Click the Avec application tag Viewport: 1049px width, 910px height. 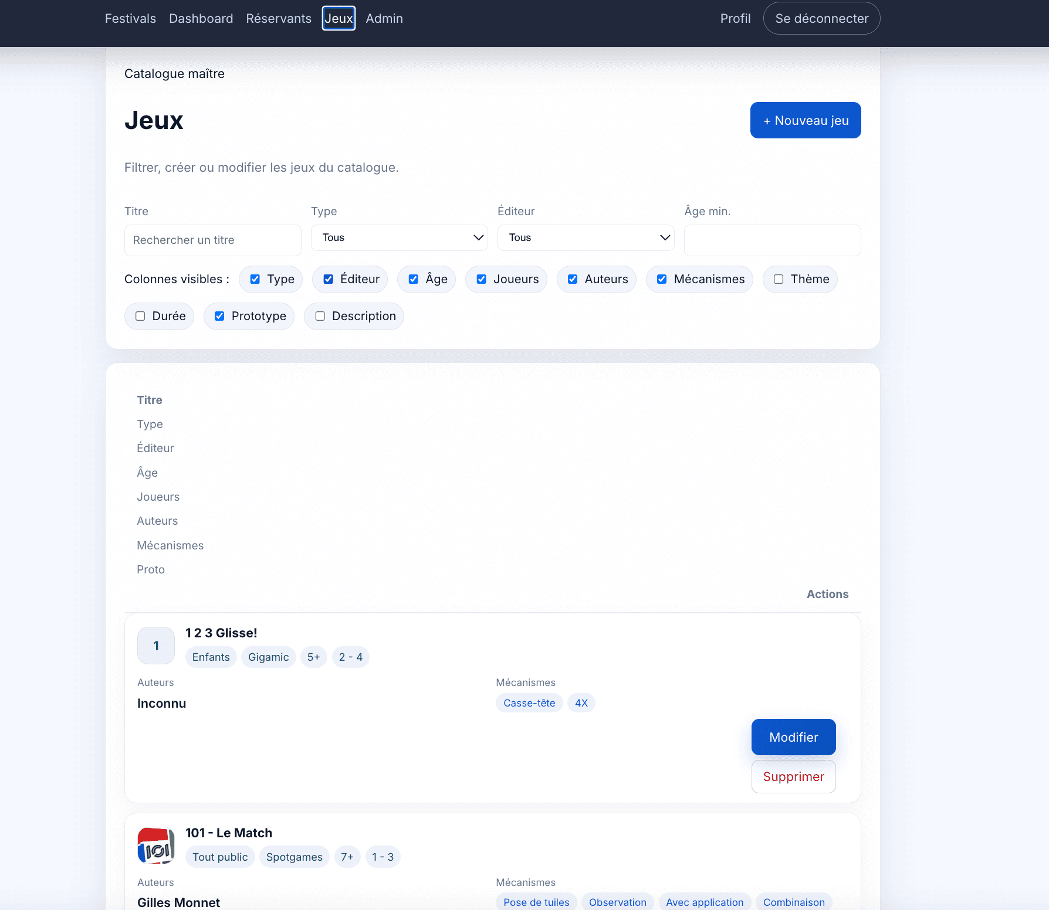pyautogui.click(x=705, y=902)
